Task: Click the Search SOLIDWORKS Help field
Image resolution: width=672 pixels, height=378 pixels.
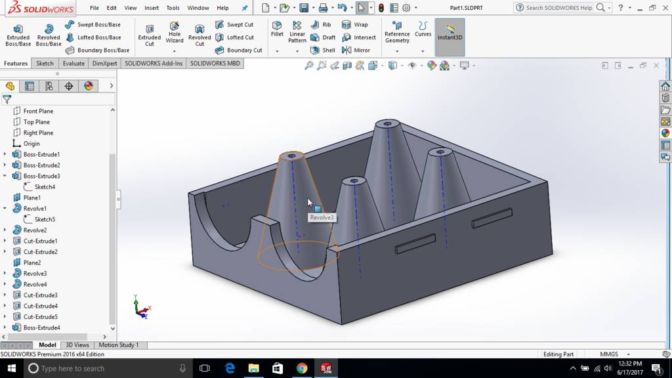Action: coord(559,8)
